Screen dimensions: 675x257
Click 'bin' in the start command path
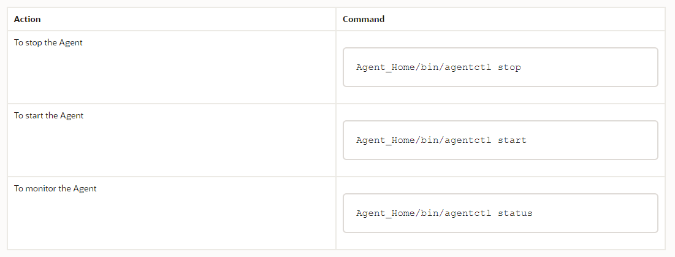pos(429,140)
